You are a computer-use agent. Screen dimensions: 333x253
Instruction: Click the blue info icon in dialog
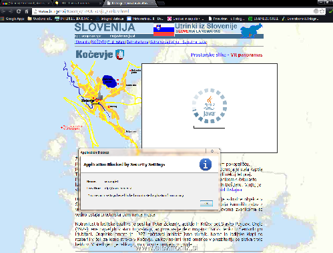(x=206, y=164)
